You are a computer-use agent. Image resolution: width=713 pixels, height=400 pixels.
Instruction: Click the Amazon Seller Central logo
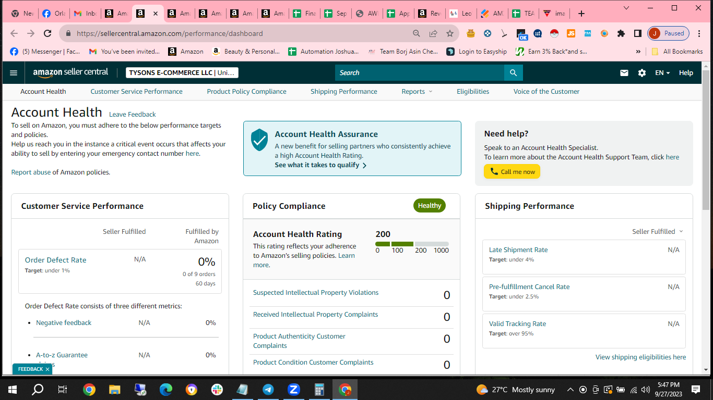[x=70, y=72]
